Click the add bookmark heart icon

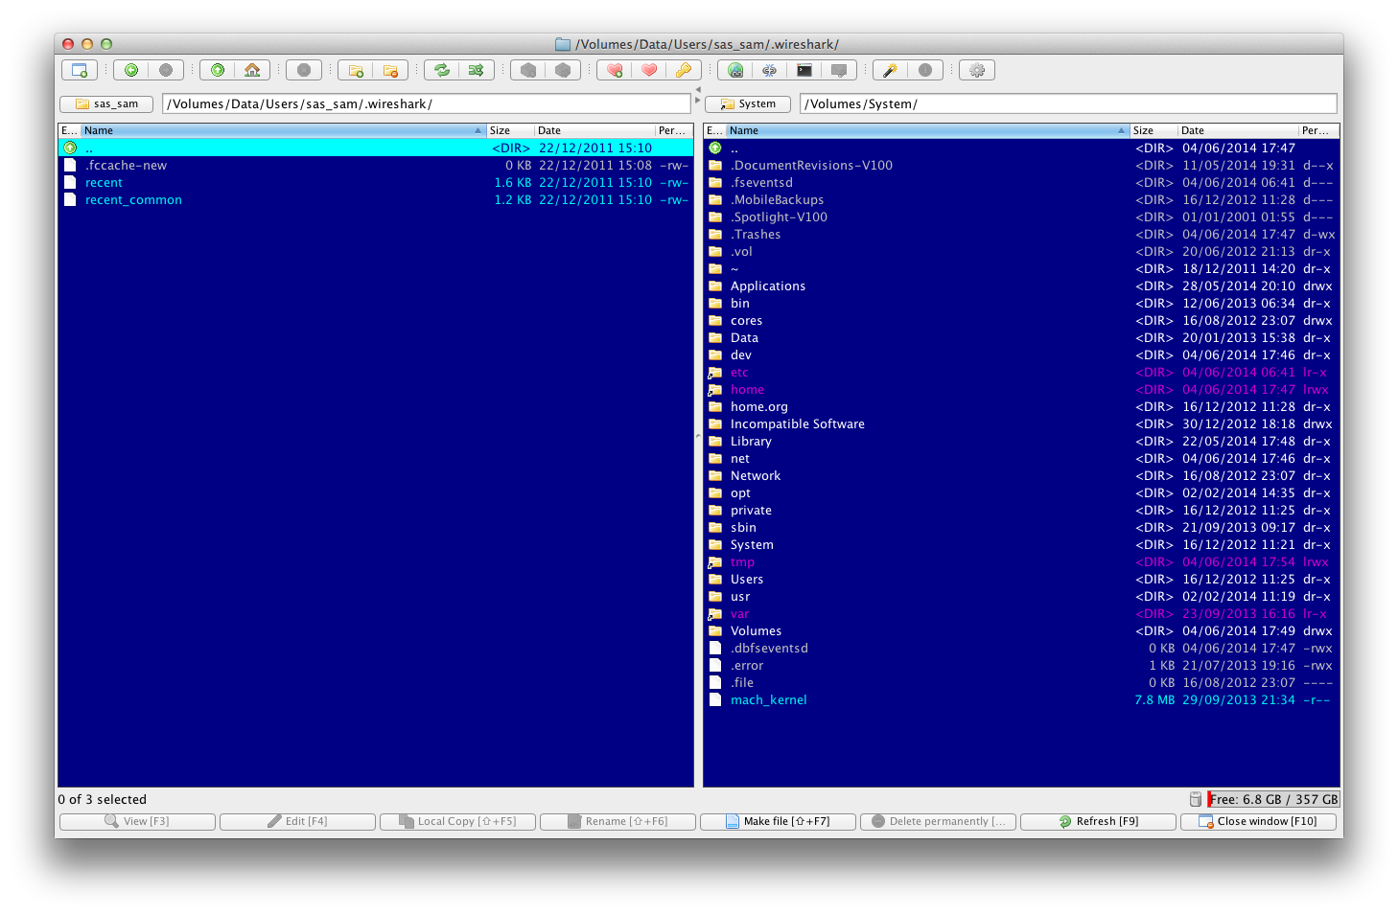(x=615, y=70)
